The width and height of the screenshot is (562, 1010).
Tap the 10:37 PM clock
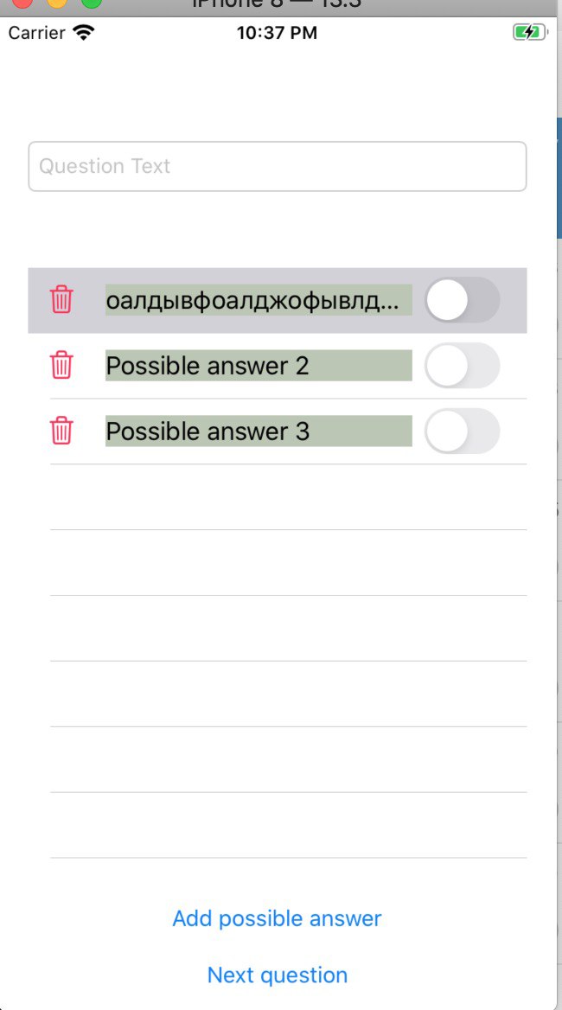coord(277,33)
